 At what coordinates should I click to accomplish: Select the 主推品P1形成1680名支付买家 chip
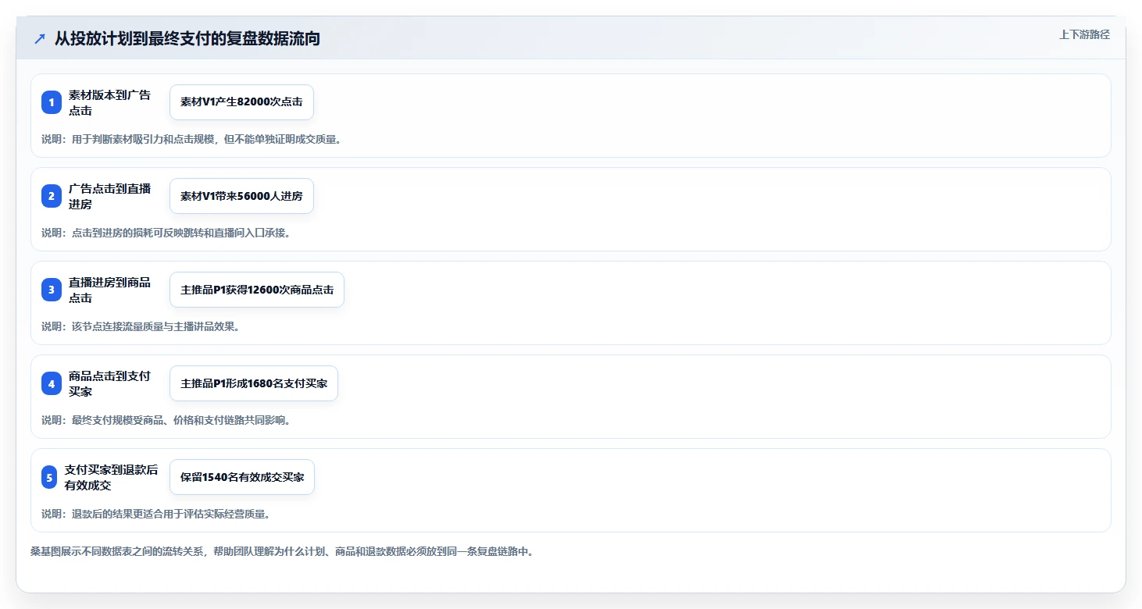tap(254, 383)
